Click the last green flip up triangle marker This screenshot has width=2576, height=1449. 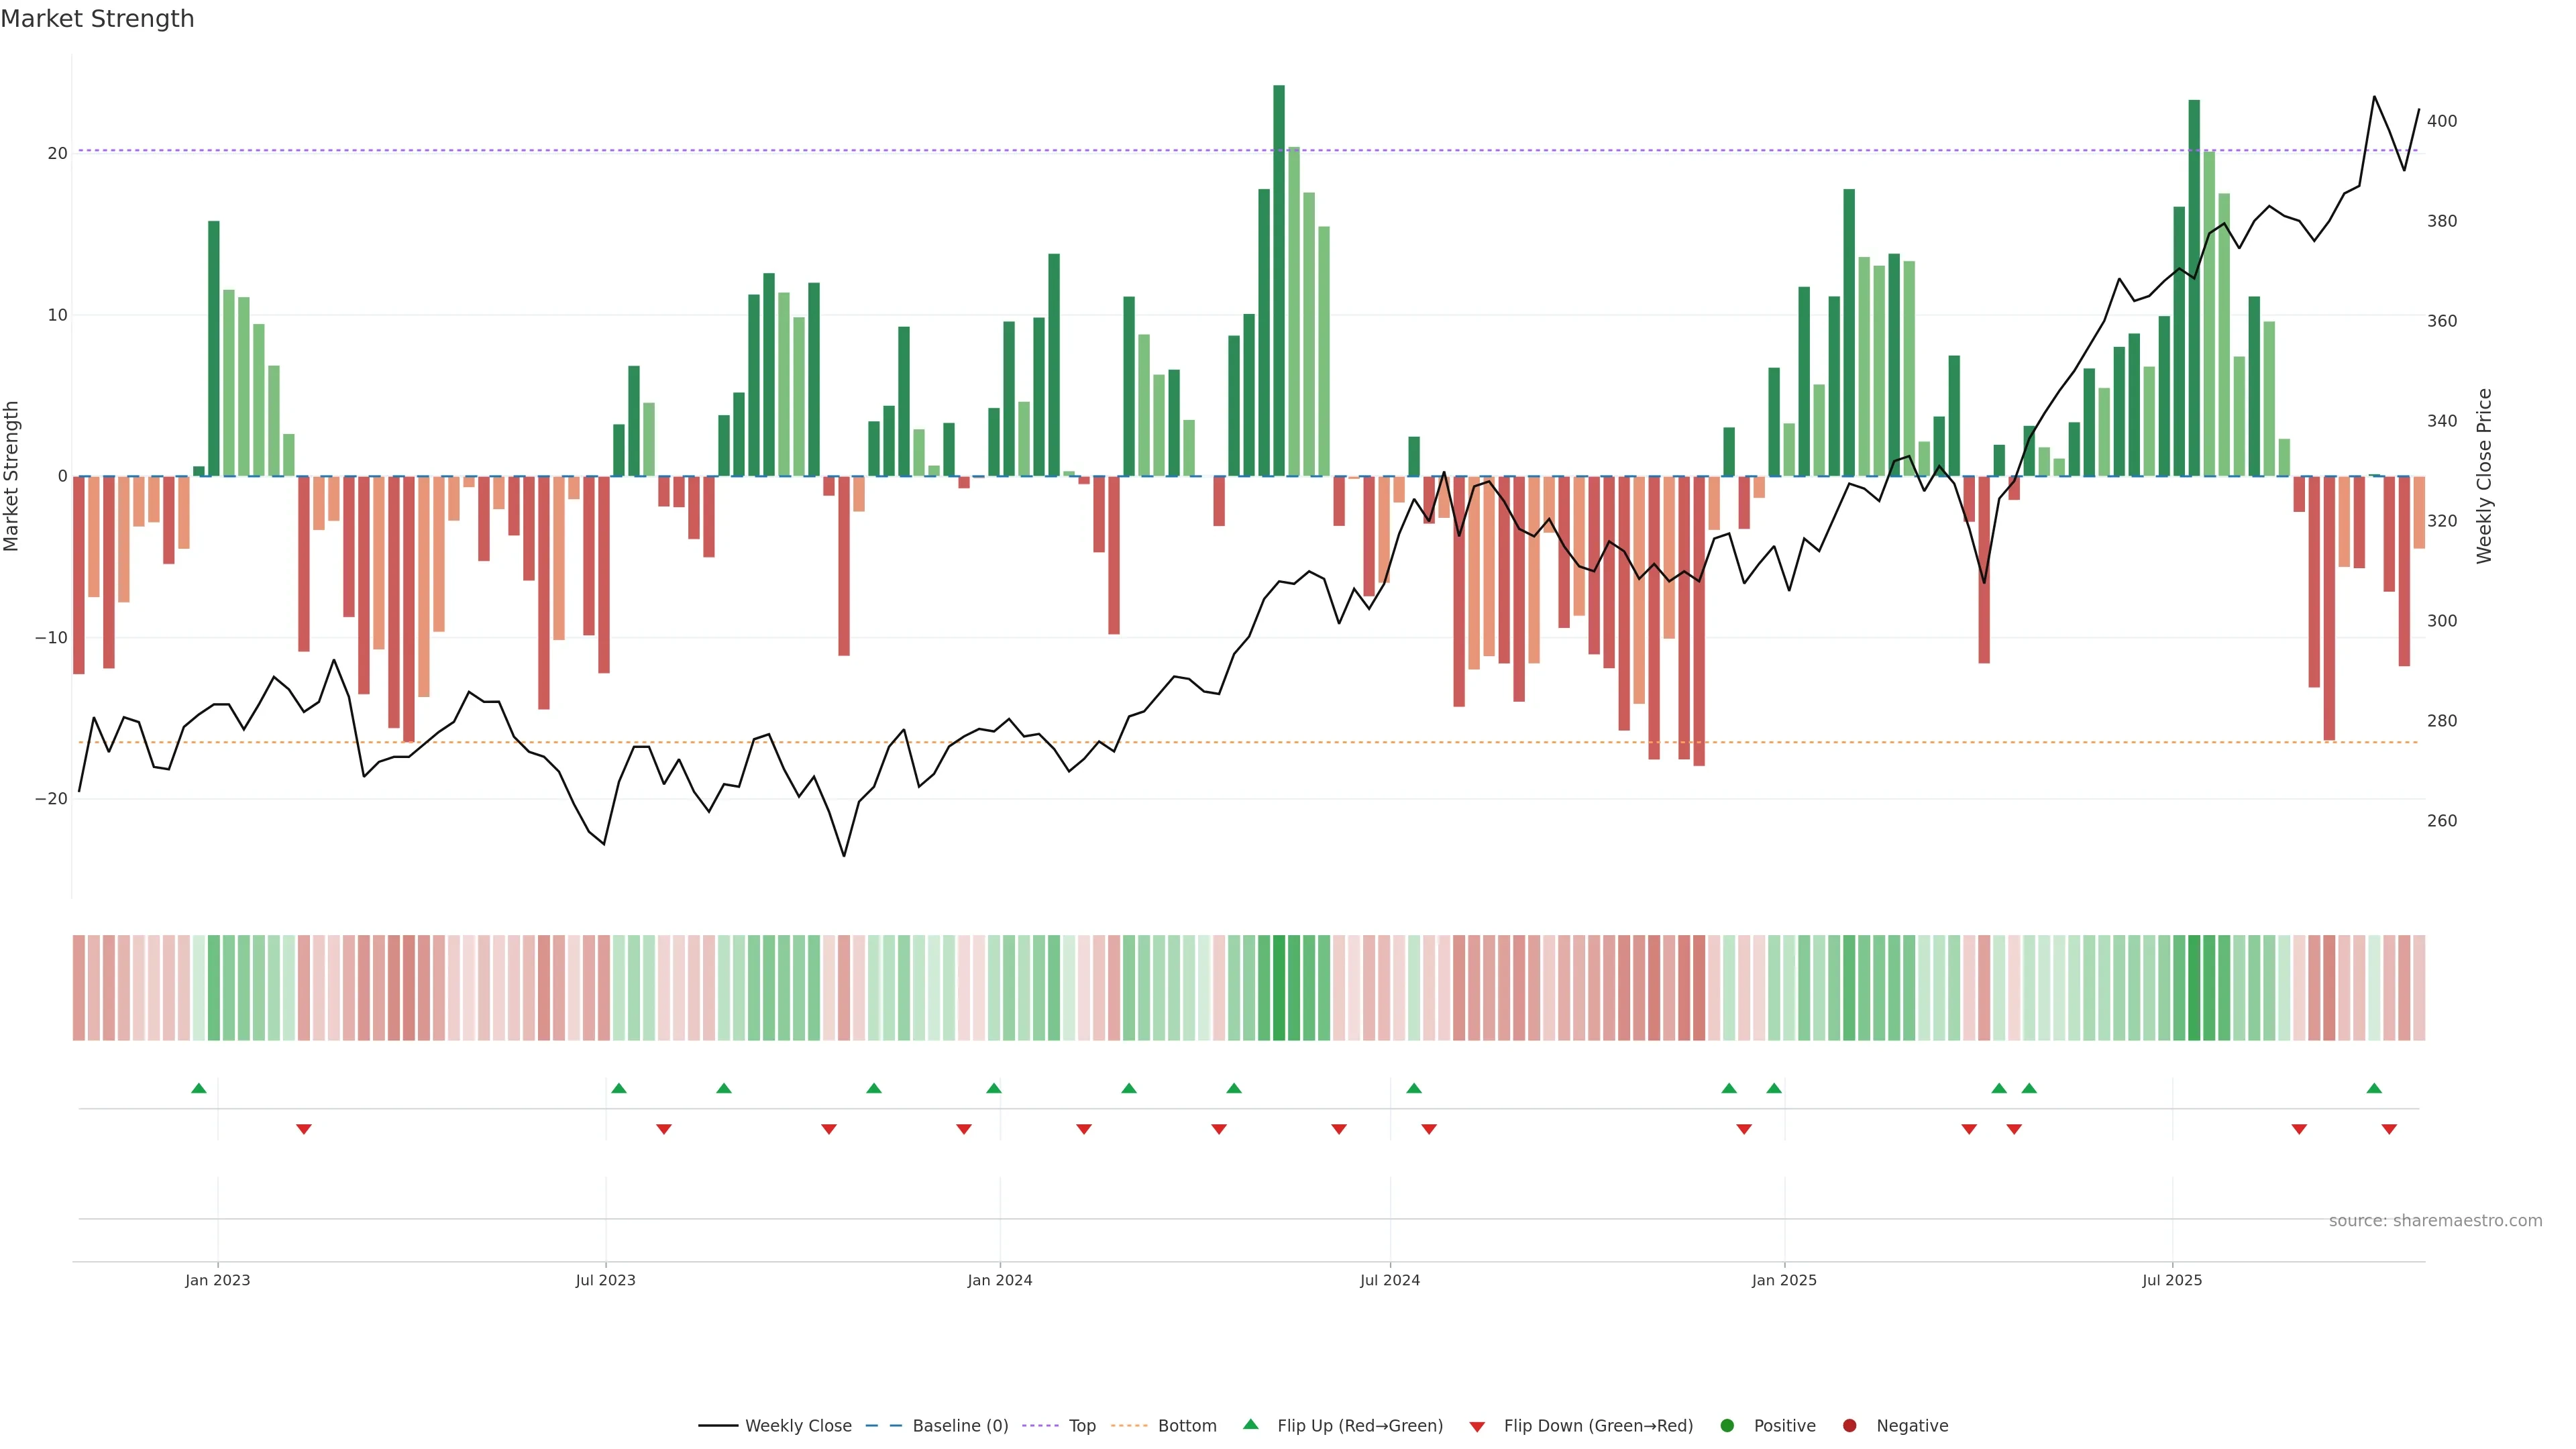pos(2374,1088)
